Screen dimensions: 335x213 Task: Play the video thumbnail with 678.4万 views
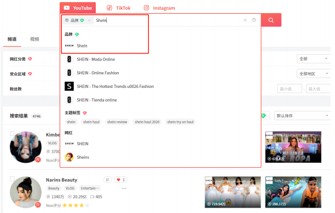point(293,147)
